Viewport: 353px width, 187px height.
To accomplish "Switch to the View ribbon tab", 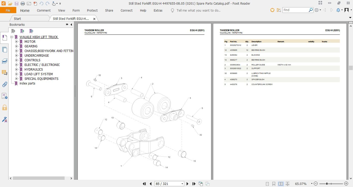I will click(62, 11).
